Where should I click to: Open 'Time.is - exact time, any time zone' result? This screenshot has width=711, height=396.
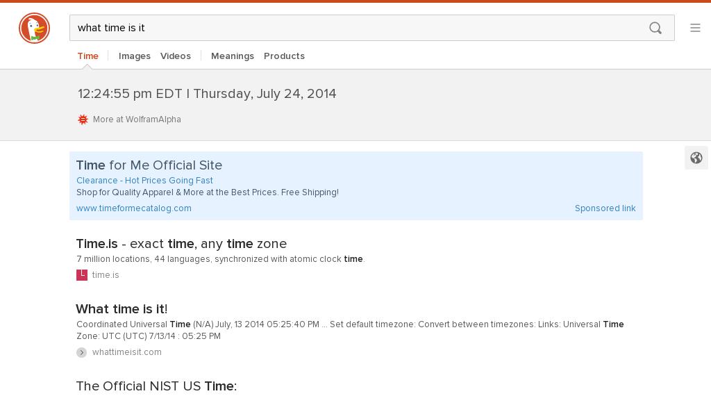point(181,244)
